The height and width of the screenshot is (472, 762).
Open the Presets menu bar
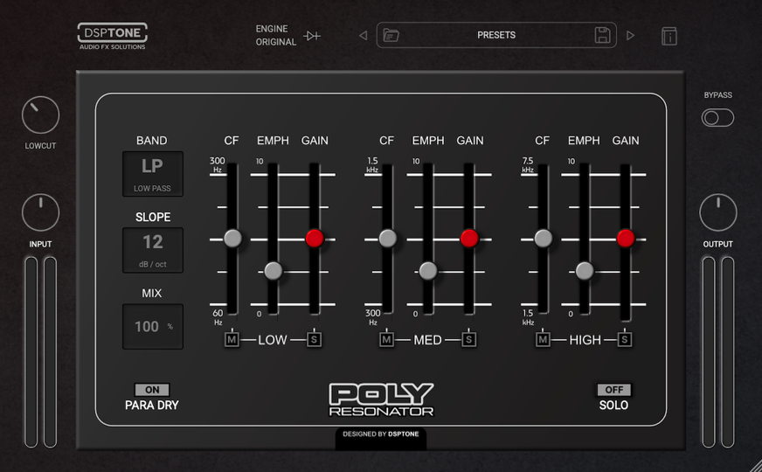495,36
